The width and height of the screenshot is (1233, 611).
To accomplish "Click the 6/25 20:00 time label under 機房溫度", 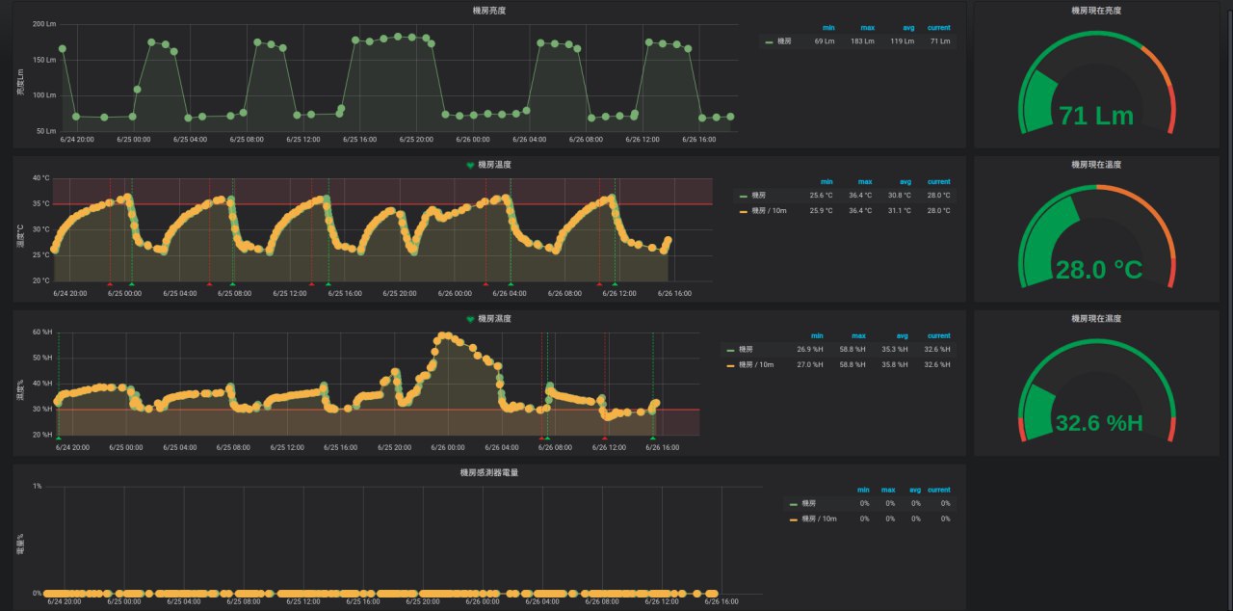I will [399, 293].
